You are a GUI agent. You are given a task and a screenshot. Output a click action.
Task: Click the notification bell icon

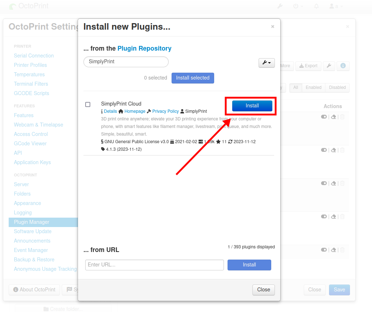coord(316,6)
